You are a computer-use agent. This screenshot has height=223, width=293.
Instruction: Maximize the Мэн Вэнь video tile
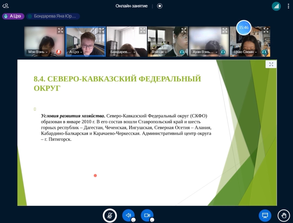coord(60,31)
